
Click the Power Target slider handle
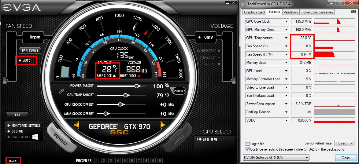point(137,86)
